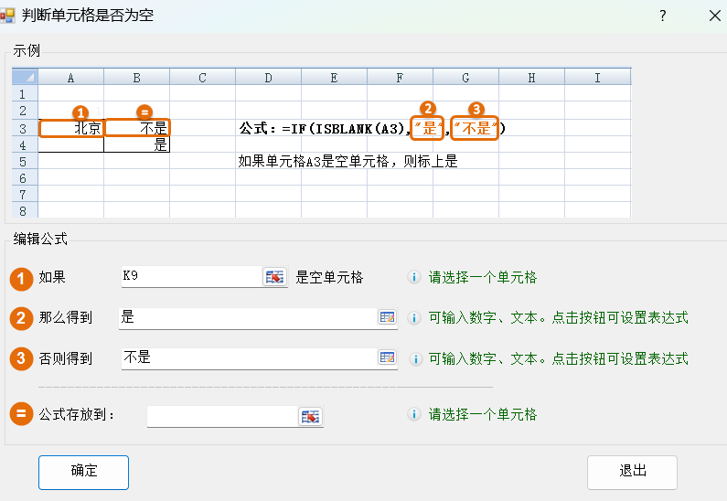Click info icon next to 否则得到 hint
The image size is (727, 501).
tap(414, 358)
